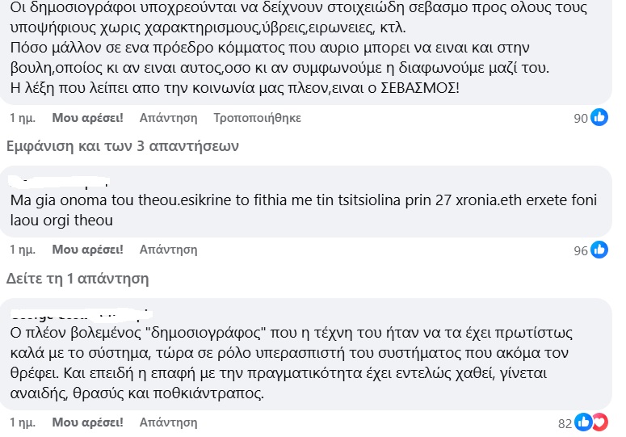Open the "1 ημ." timestamp of the ΣΕΒΑΣΜΟΣ comment
This screenshot has height=437, width=626.
point(21,118)
